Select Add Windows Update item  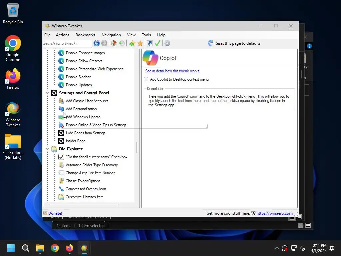[x=83, y=117]
